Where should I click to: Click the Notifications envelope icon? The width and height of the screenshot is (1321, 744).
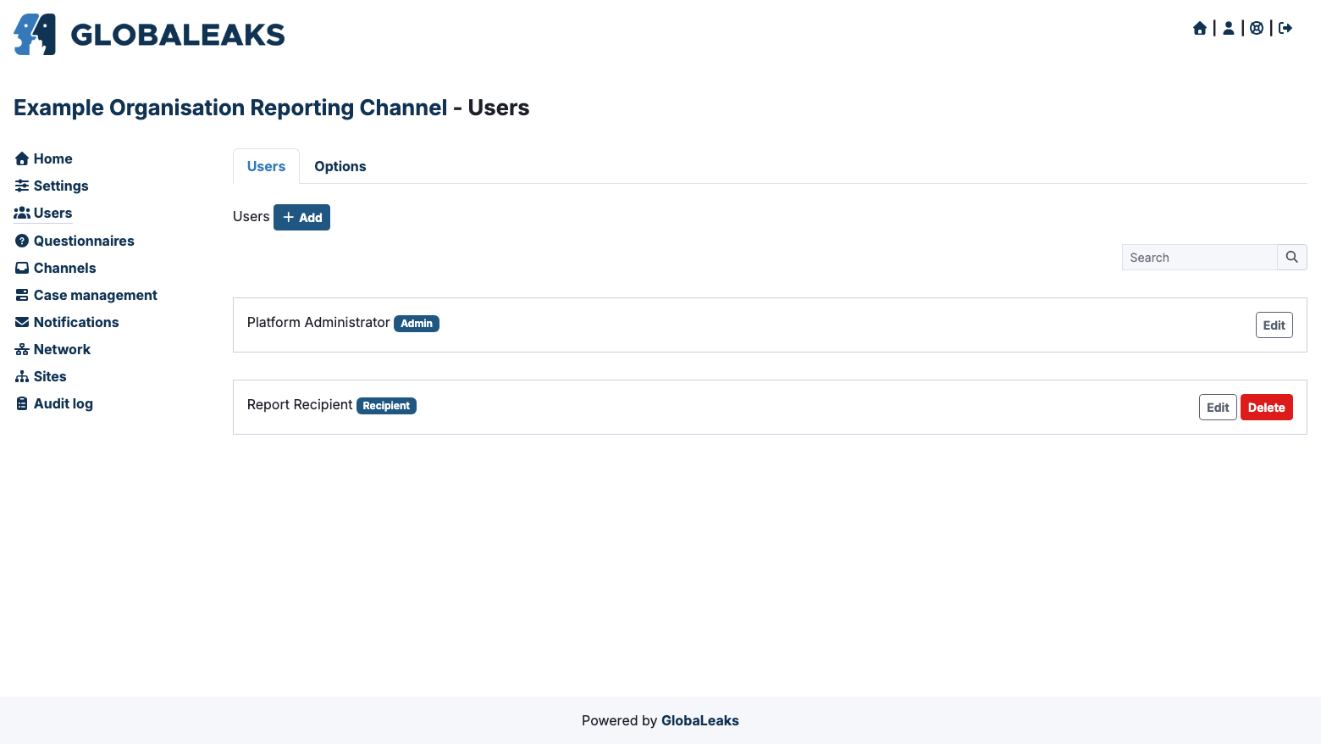click(x=22, y=322)
